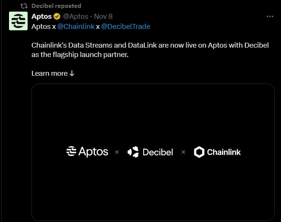The image size is (281, 222).
Task: Click the Aptos striped circle logo in the banner
Action: click(x=71, y=151)
